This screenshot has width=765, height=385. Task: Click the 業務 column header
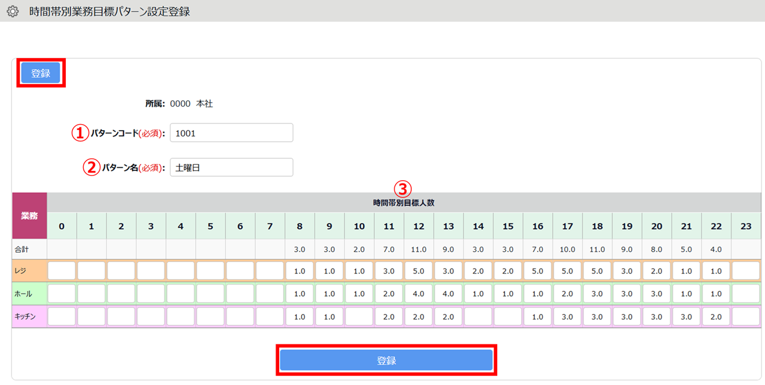pos(29,215)
